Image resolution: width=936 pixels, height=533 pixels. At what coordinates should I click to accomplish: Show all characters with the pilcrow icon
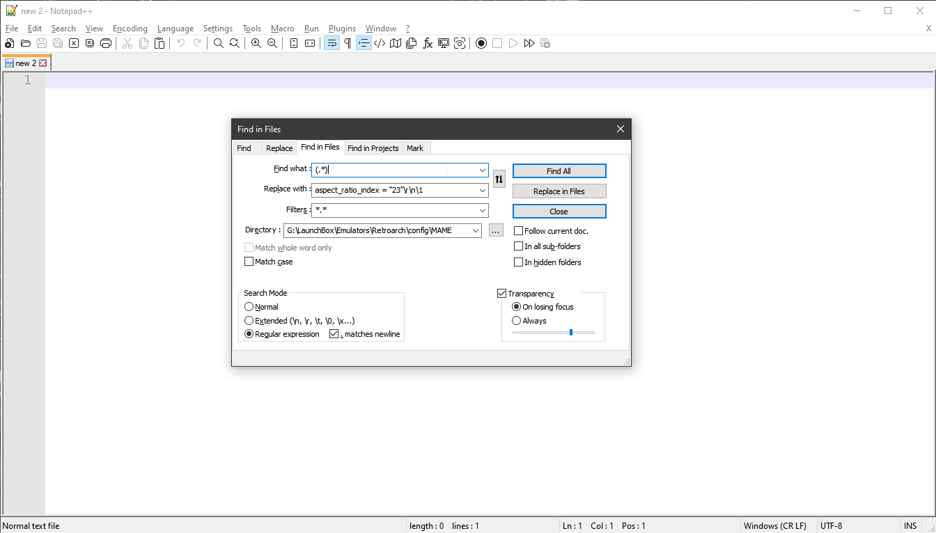(x=348, y=43)
